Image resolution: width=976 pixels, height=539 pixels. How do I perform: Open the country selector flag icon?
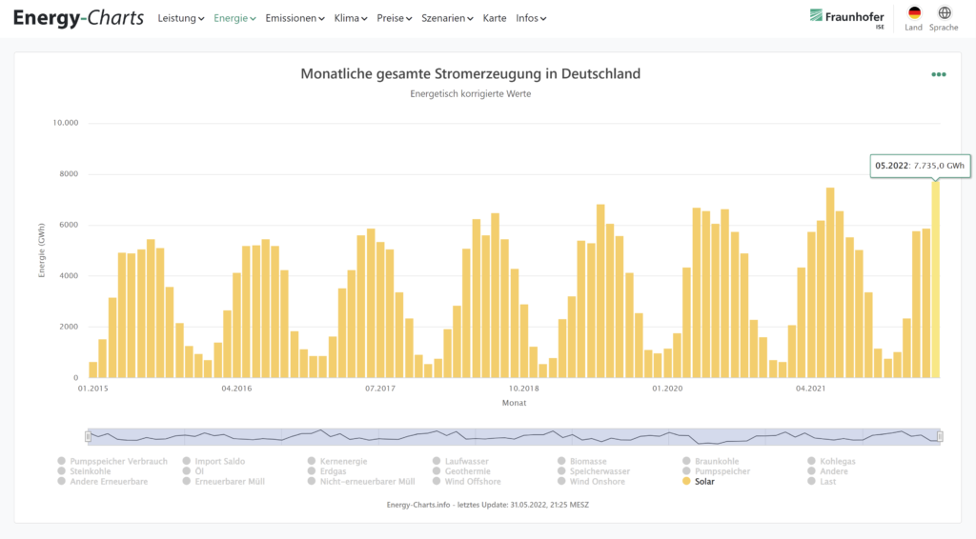(x=913, y=13)
